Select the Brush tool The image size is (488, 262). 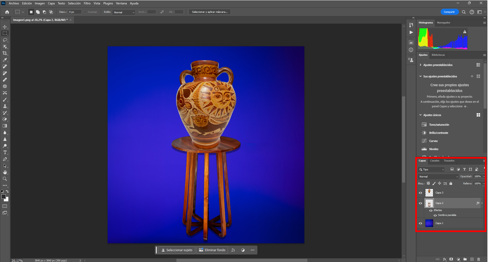click(5, 100)
